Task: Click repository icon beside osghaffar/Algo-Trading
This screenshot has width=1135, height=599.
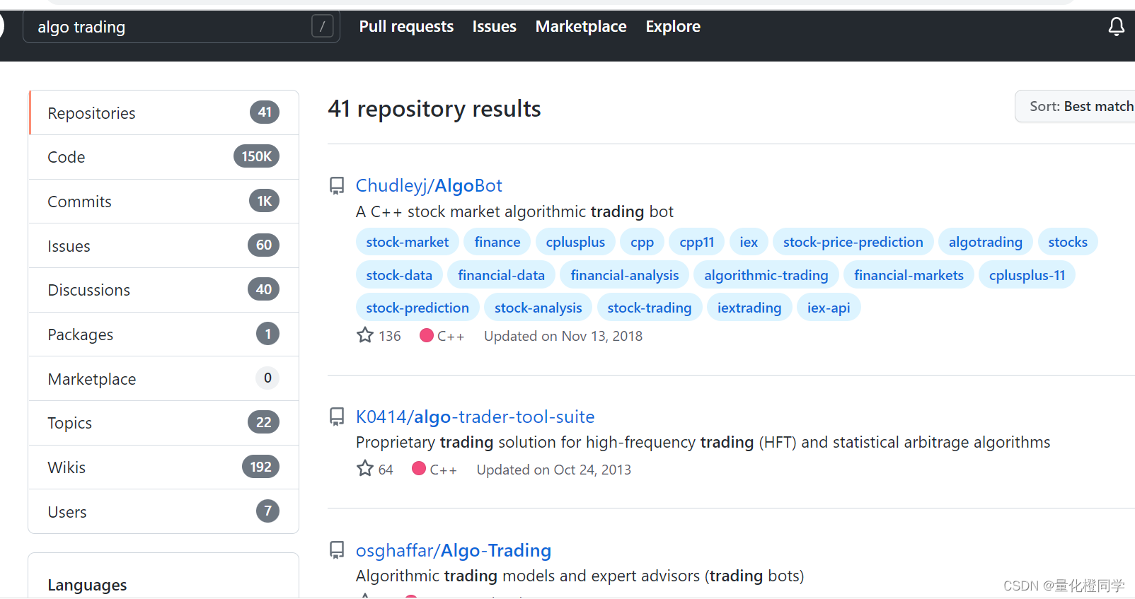Action: (337, 550)
